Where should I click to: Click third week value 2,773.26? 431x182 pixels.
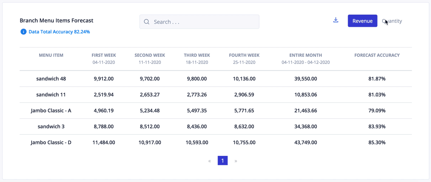[197, 95]
